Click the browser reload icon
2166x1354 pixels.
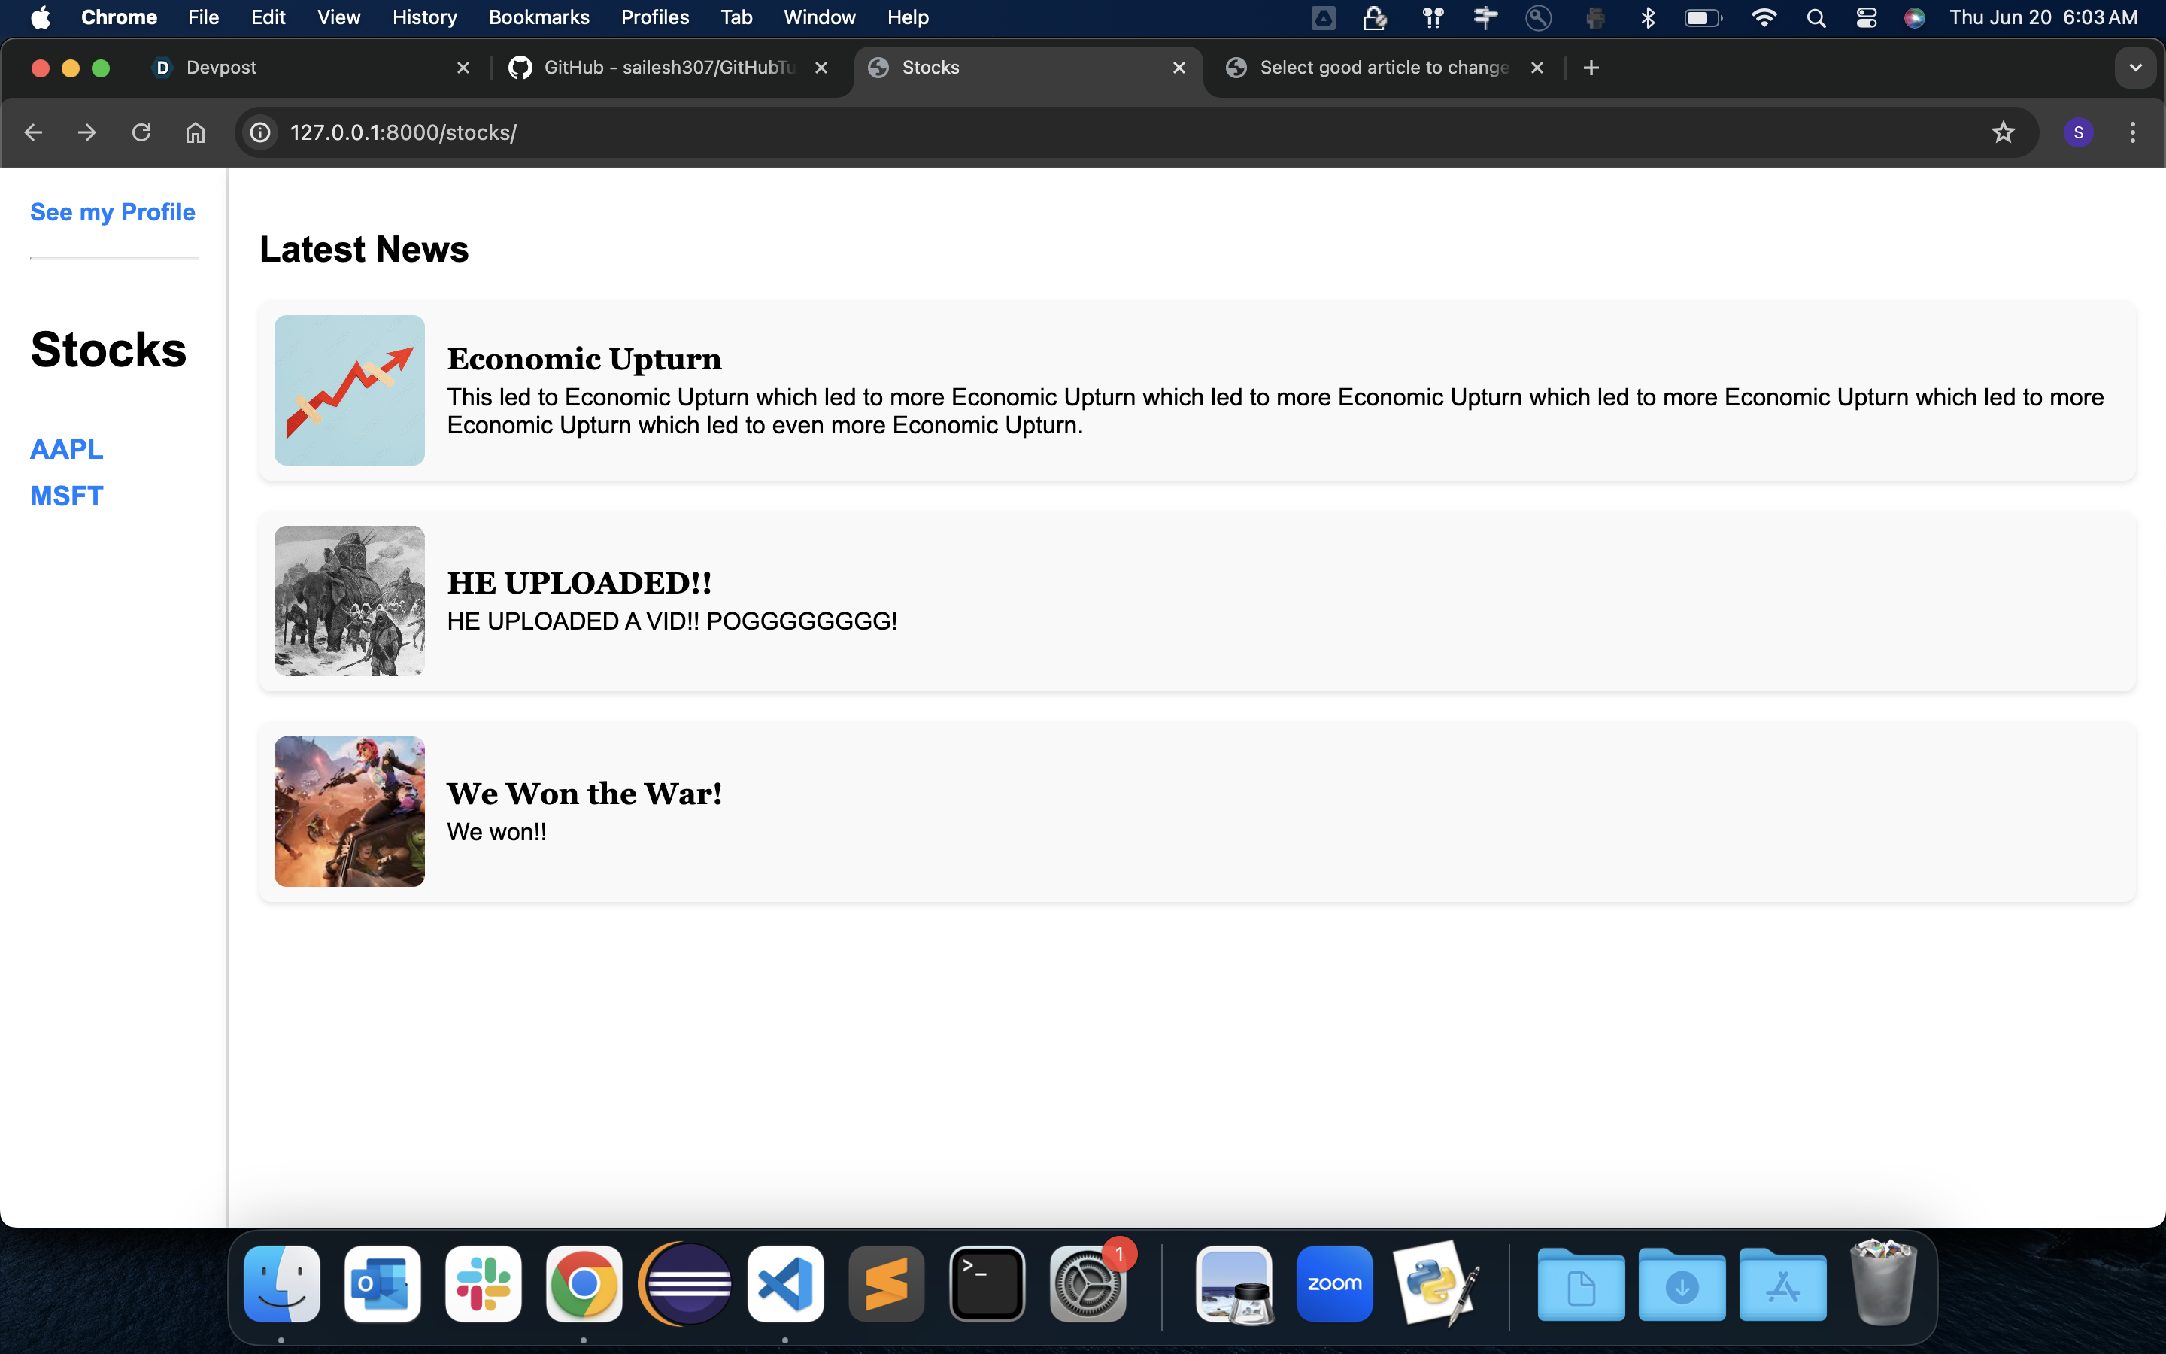[141, 132]
